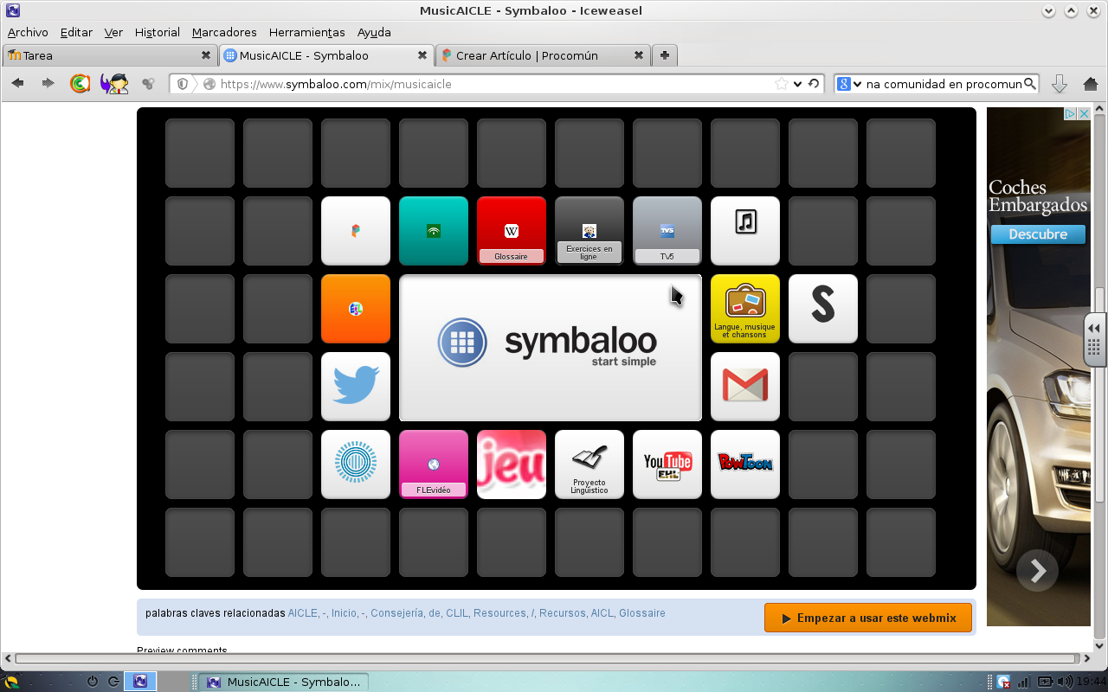The height and width of the screenshot is (692, 1108).
Task: Open the Glossaire Wikipedia tile
Action: coord(511,230)
